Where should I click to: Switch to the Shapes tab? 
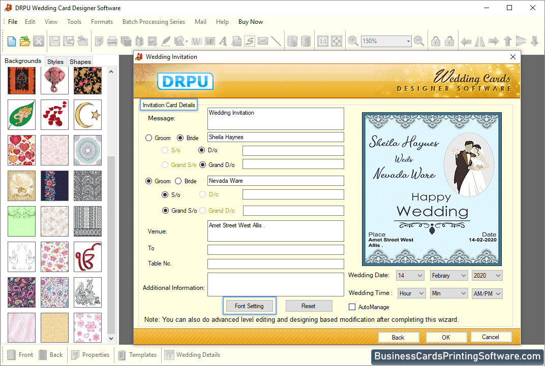(x=80, y=61)
